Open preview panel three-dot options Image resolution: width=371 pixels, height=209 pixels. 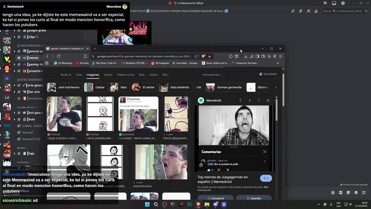point(259,100)
